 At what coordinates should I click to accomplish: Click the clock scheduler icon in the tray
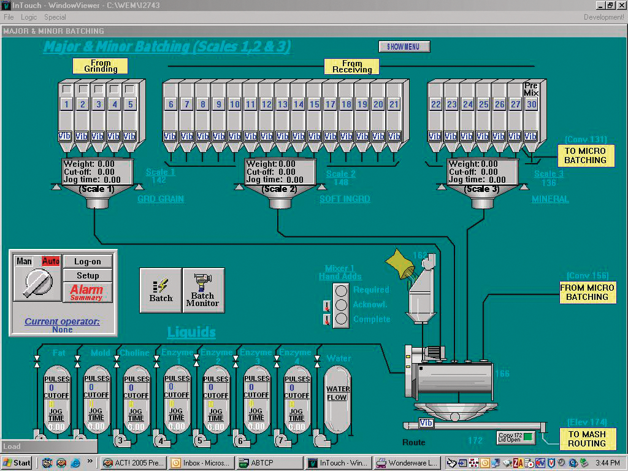484,462
